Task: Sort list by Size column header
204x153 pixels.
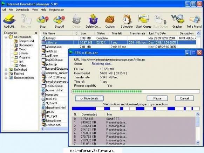Action: [87, 33]
